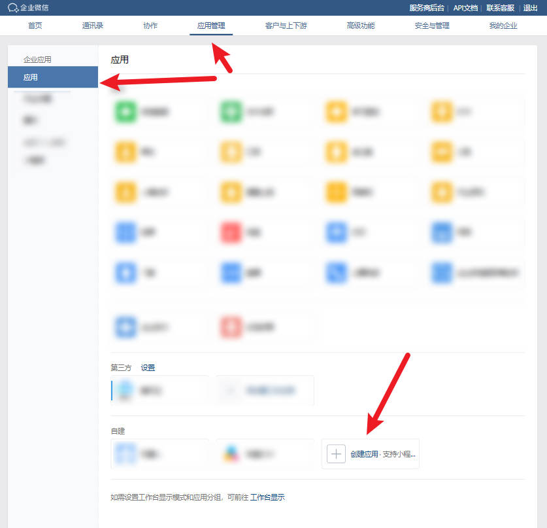Open the 客户与上下游 tab
This screenshot has width=547, height=528.
click(x=286, y=26)
